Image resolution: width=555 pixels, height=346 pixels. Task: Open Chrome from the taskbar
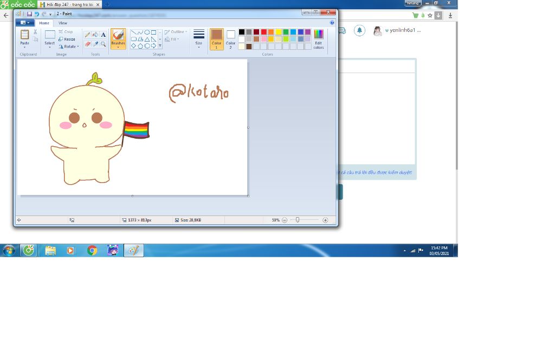coord(92,251)
